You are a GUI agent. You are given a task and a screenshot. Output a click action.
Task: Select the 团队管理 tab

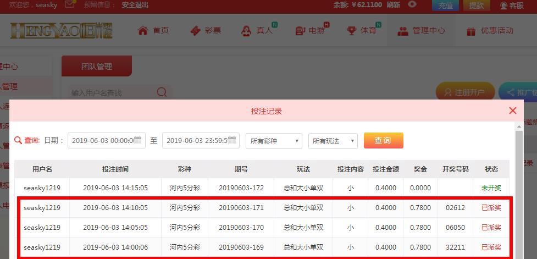97,66
